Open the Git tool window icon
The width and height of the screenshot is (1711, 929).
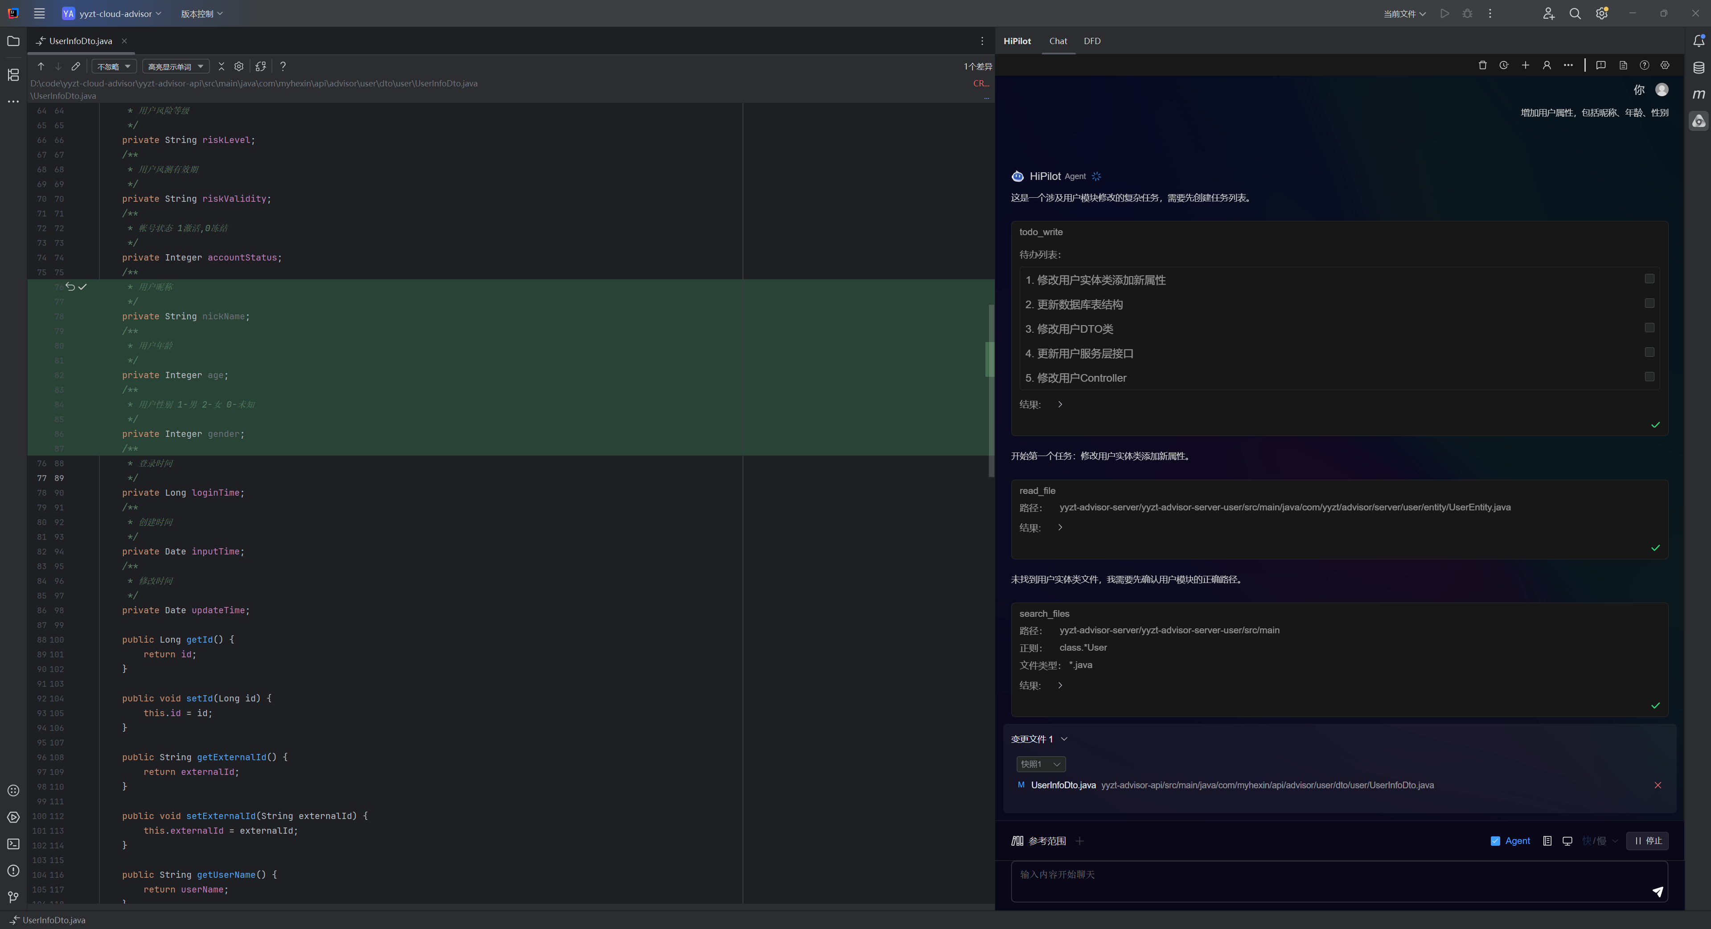tap(13, 897)
